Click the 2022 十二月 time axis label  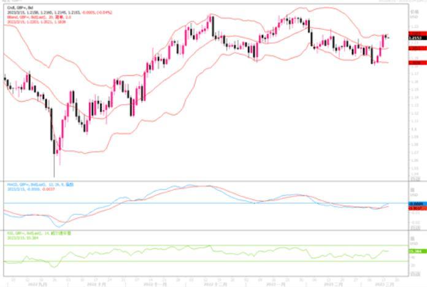[212, 282]
